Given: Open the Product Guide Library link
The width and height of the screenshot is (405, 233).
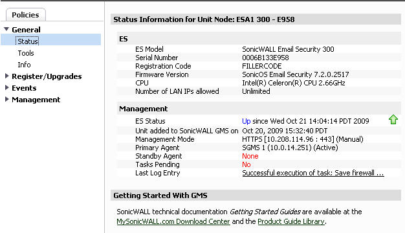Looking at the screenshot, I should [291, 221].
